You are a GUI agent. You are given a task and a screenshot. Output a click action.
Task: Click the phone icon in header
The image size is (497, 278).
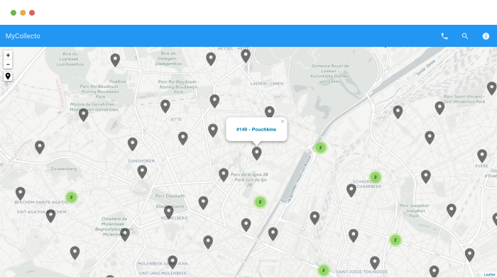point(444,36)
